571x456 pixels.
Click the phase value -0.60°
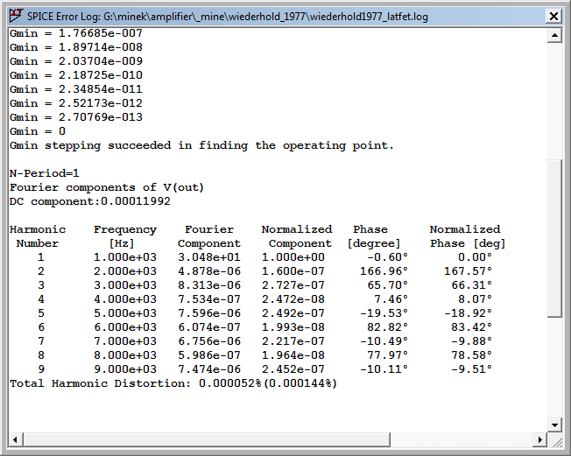(x=387, y=257)
